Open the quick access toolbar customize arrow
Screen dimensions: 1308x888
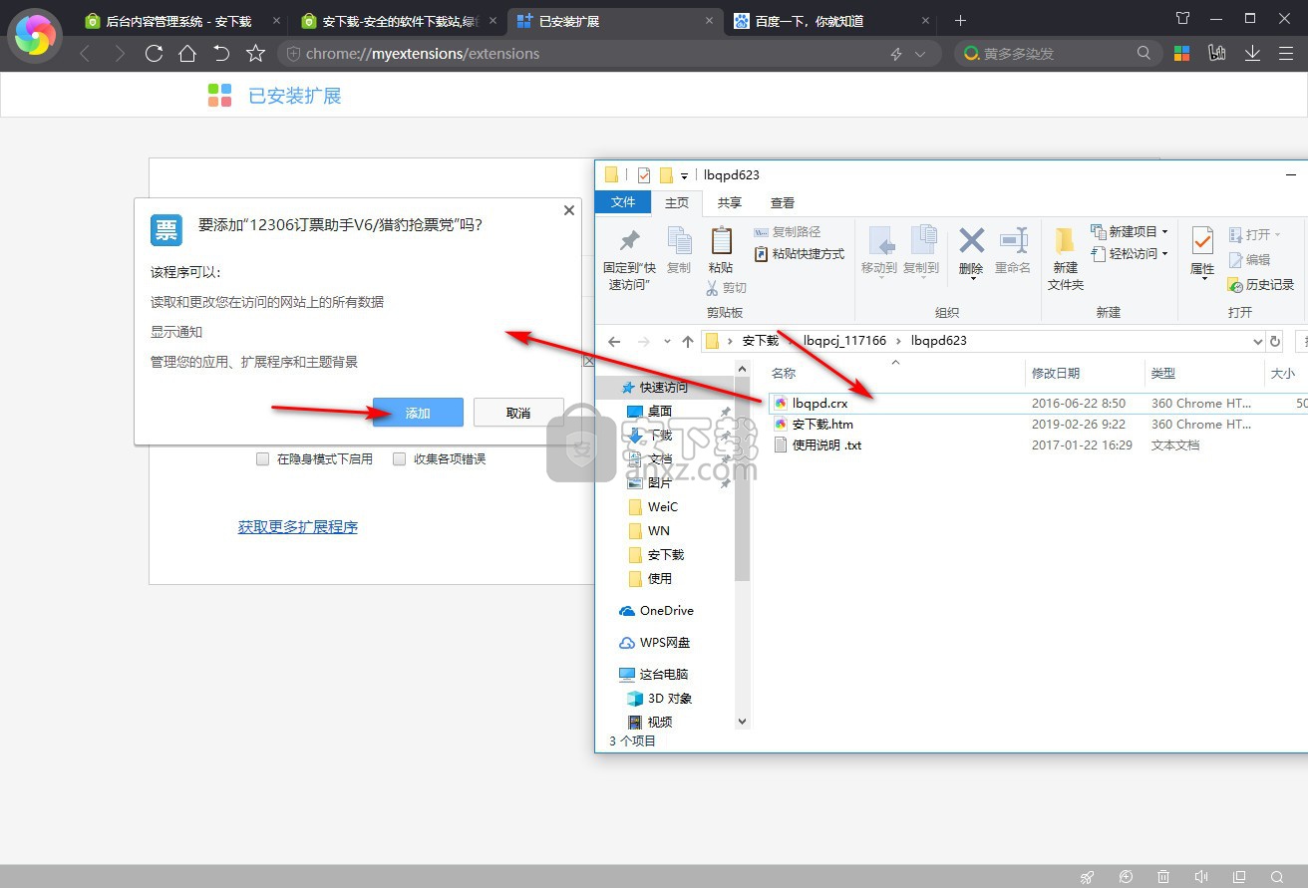point(685,175)
